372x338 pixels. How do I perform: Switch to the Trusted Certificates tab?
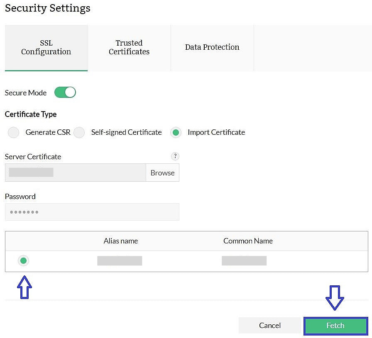point(129,47)
